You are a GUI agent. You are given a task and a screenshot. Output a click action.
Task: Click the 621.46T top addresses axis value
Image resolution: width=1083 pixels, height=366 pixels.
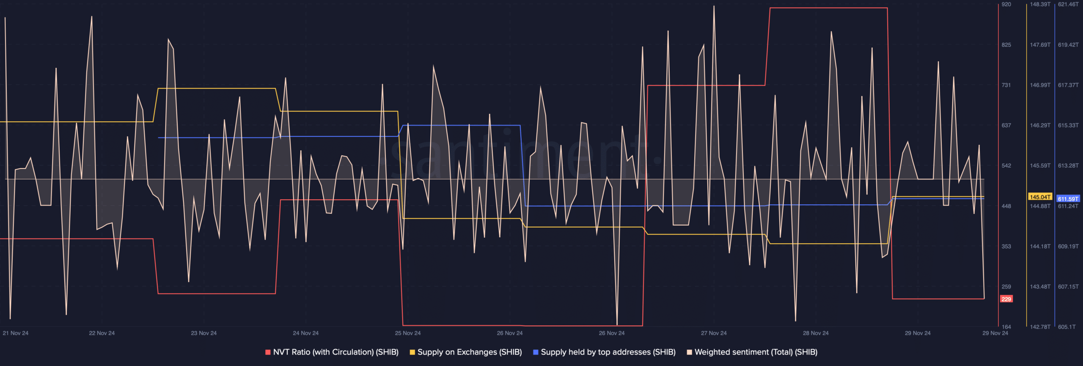click(1068, 4)
